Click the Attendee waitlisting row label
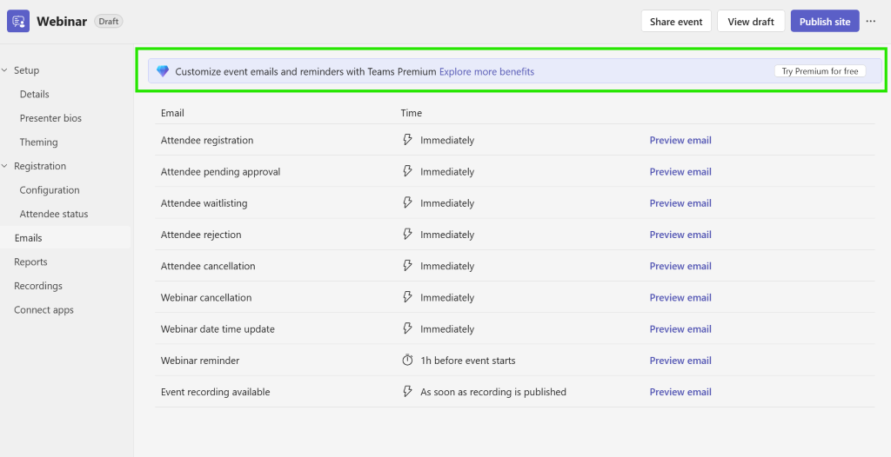Image resolution: width=891 pixels, height=457 pixels. (x=204, y=203)
